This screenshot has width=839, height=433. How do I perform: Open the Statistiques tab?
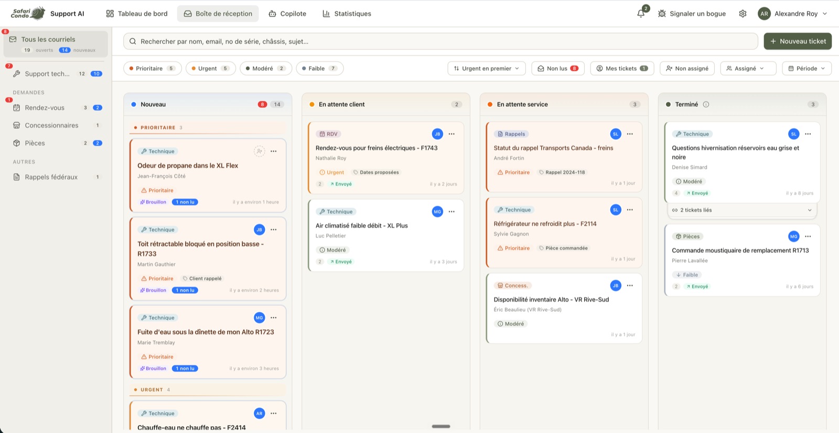[347, 14]
